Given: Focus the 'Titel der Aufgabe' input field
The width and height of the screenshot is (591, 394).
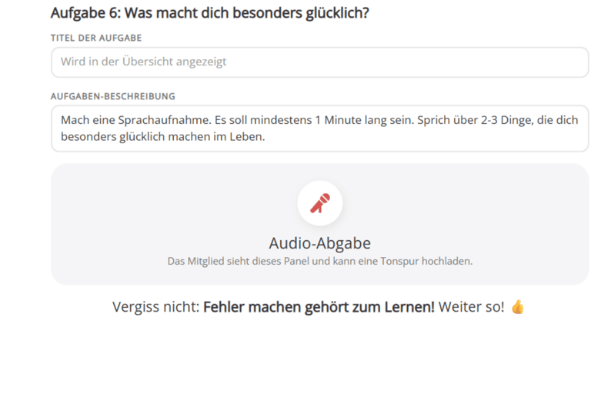Looking at the screenshot, I should coord(319,62).
